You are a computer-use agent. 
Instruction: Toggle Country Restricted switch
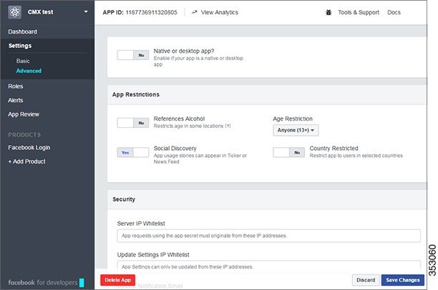coord(289,153)
